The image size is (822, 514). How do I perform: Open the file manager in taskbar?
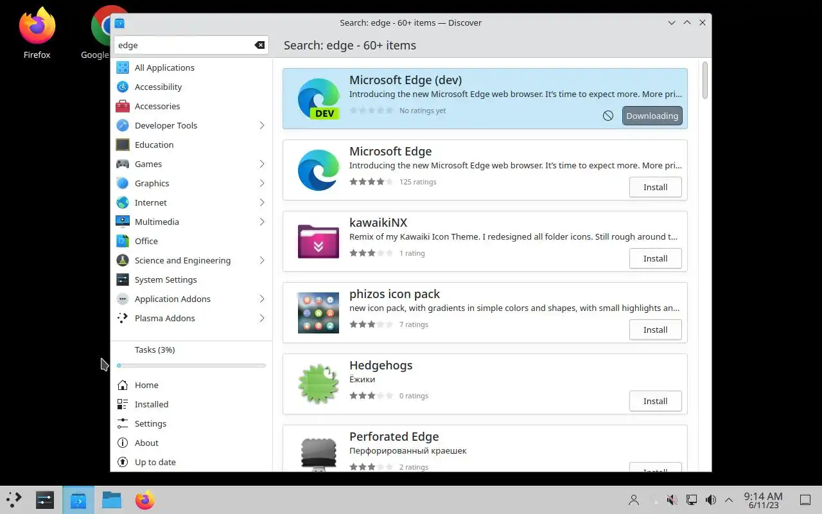(x=112, y=500)
